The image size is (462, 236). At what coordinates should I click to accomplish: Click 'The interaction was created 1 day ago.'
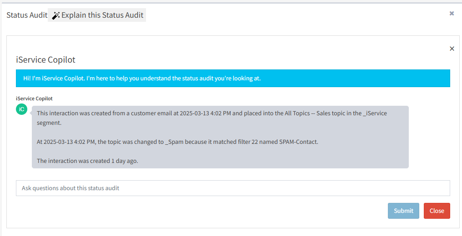(87, 161)
